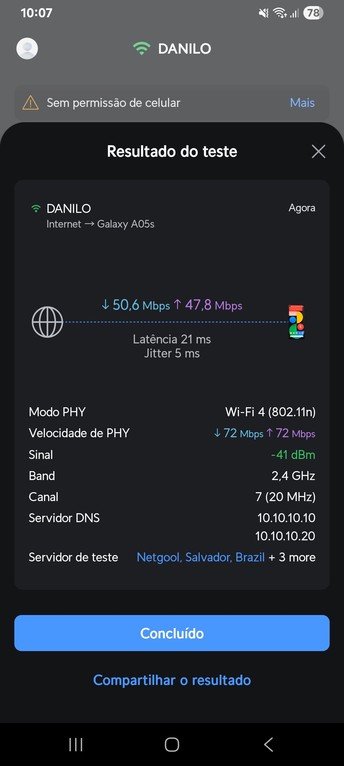This screenshot has width=344, height=766.
Task: Close the Resultado do teste panel
Action: tap(318, 151)
